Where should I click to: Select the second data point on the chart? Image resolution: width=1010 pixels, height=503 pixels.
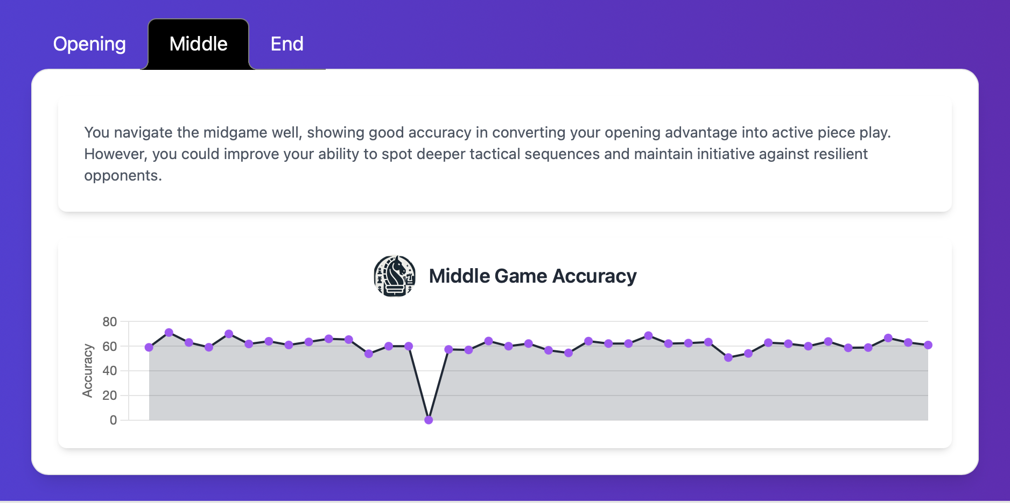(x=169, y=333)
